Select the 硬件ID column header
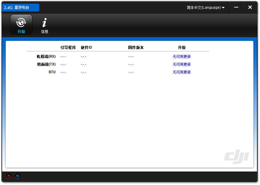 coord(86,47)
